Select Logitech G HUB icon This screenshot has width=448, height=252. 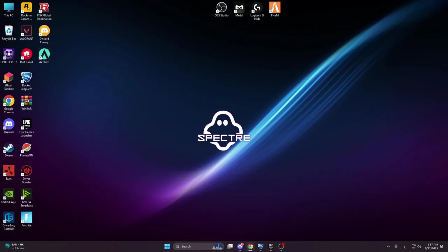coord(257,11)
